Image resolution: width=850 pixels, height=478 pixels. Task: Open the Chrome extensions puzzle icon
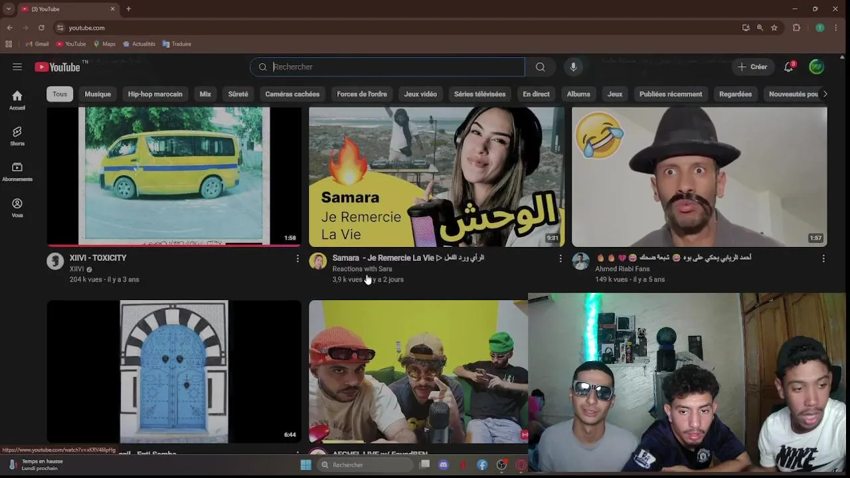pyautogui.click(x=796, y=28)
